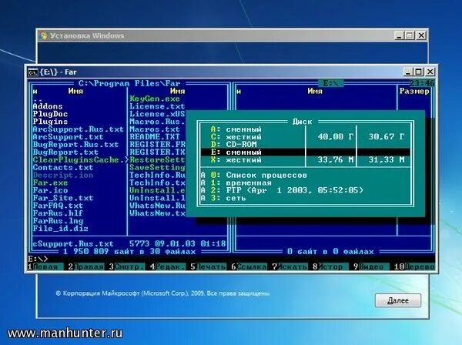Click the E:\> command line prompt
The height and width of the screenshot is (345, 462).
[x=38, y=260]
